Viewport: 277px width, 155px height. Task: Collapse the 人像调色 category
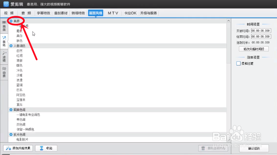click(11, 46)
